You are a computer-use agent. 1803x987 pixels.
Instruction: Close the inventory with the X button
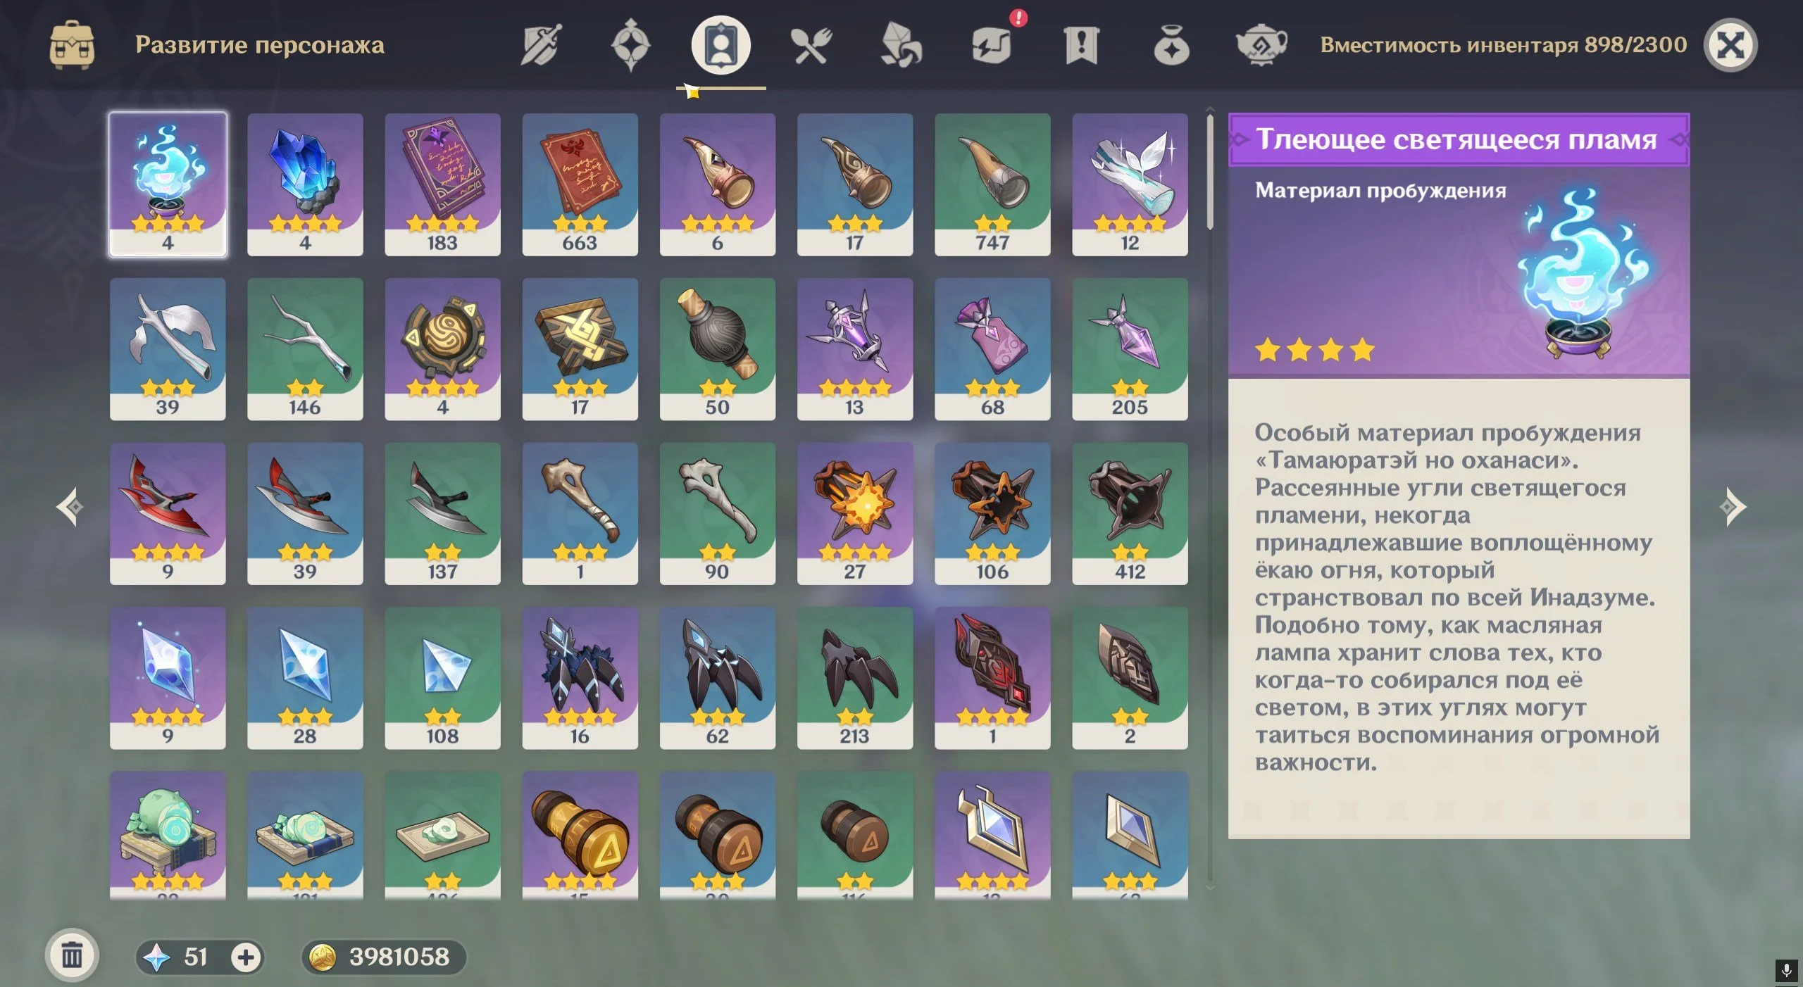tap(1730, 45)
